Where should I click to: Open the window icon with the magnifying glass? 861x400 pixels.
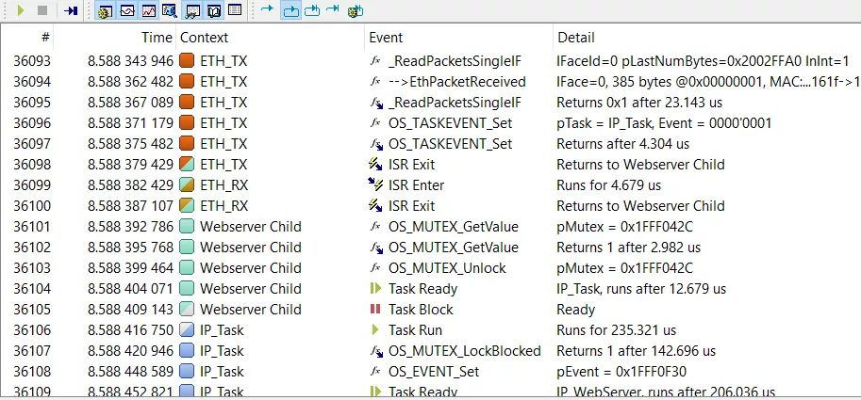pyautogui.click(x=170, y=10)
